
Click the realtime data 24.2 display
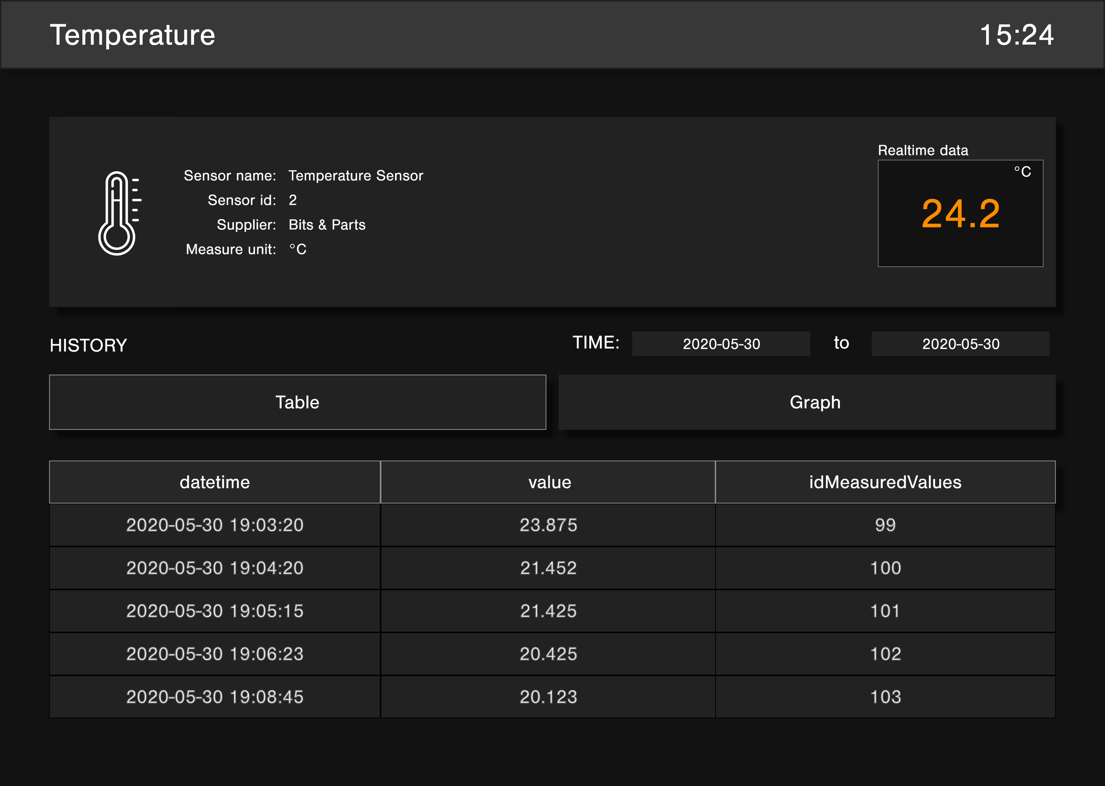click(x=960, y=214)
